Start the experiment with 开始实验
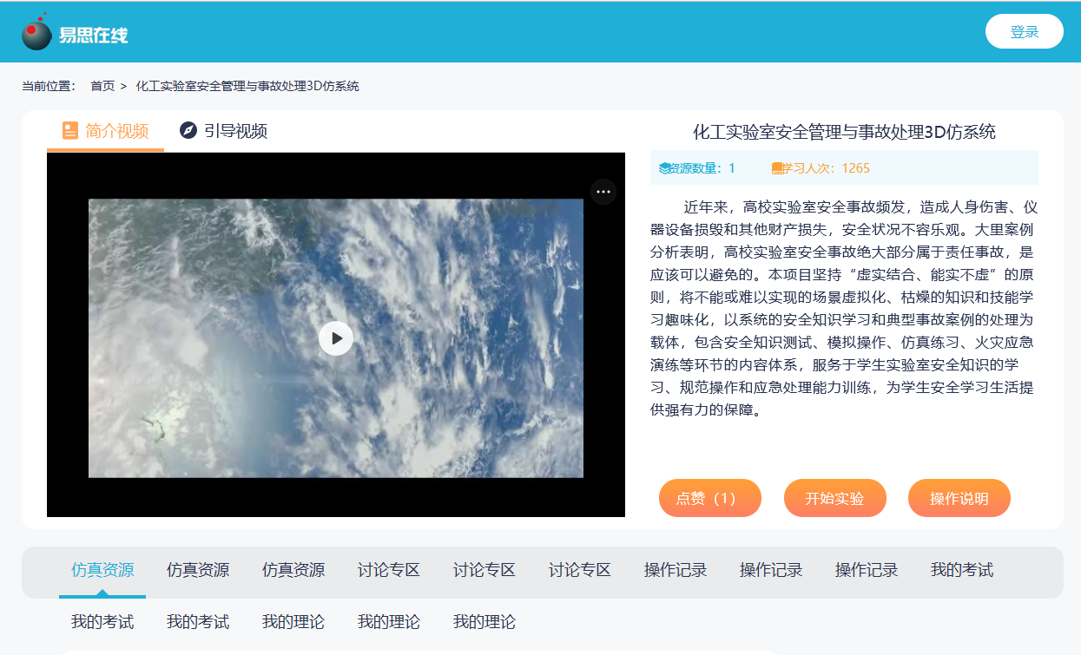Viewport: 1081px width, 655px height. pos(834,498)
